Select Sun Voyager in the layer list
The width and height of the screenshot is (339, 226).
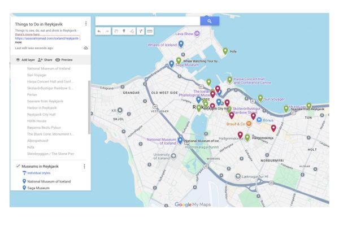coord(37,75)
